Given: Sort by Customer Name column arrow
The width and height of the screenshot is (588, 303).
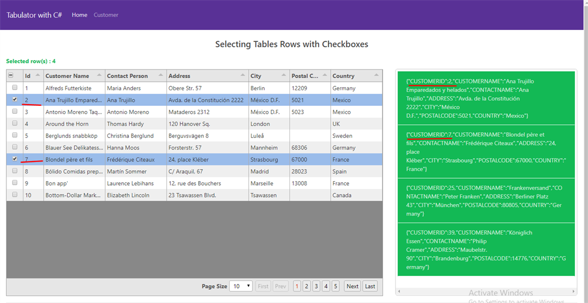Looking at the screenshot, I should (x=99, y=75).
